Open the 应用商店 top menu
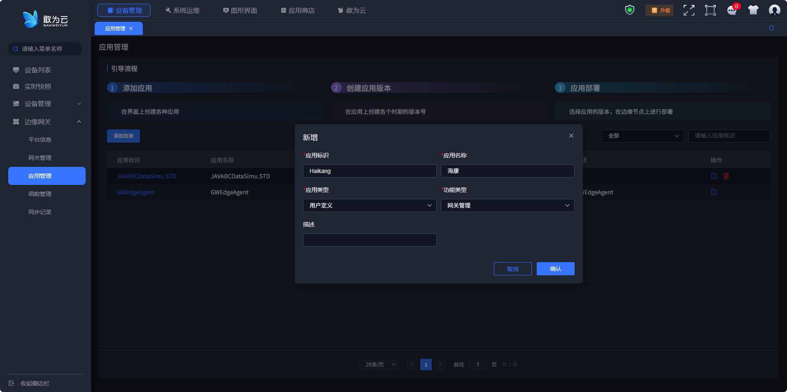Viewport: 787px width, 392px height. (x=298, y=10)
